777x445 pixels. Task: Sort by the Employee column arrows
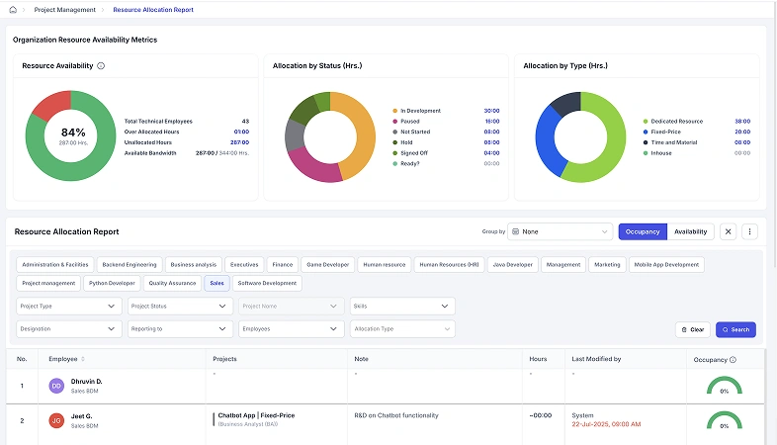83,359
